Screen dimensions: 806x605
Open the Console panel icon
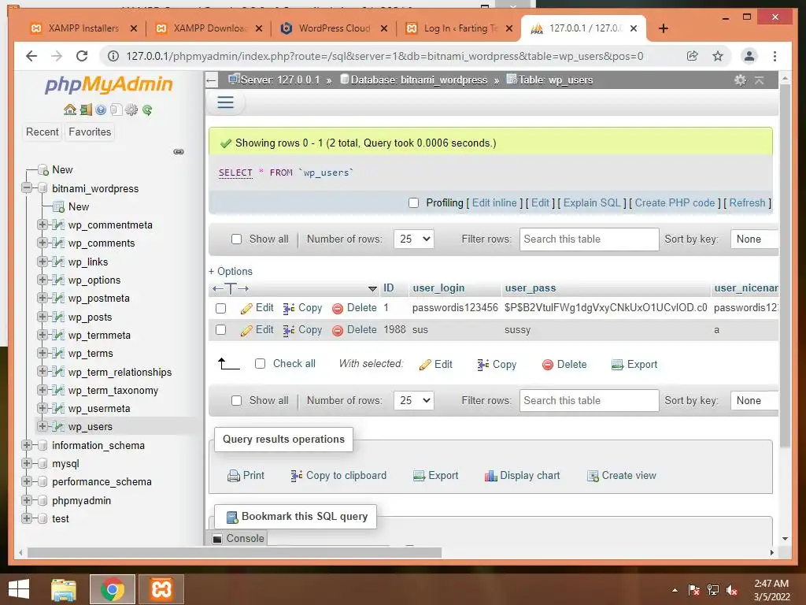[x=217, y=539]
